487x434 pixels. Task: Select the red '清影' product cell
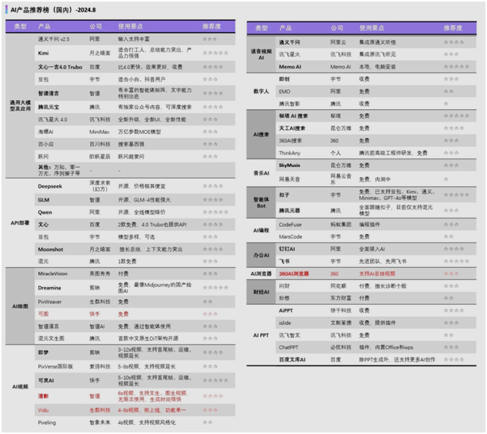point(43,396)
